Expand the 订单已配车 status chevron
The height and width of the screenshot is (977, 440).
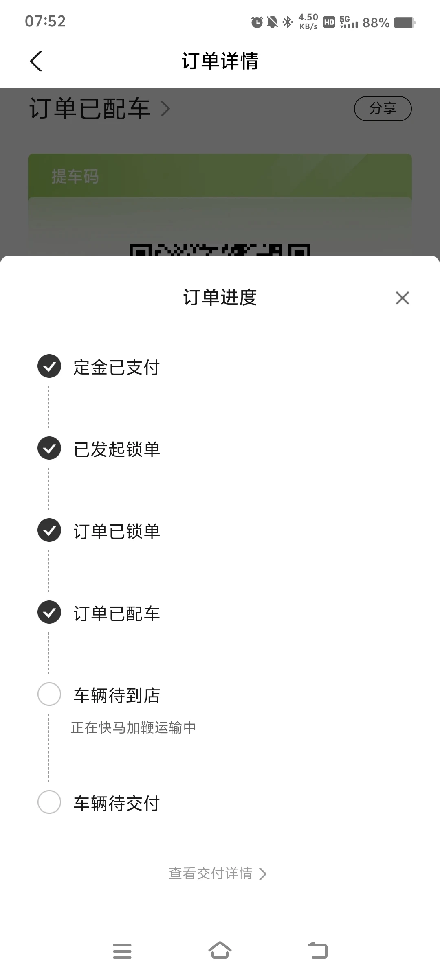click(x=165, y=109)
